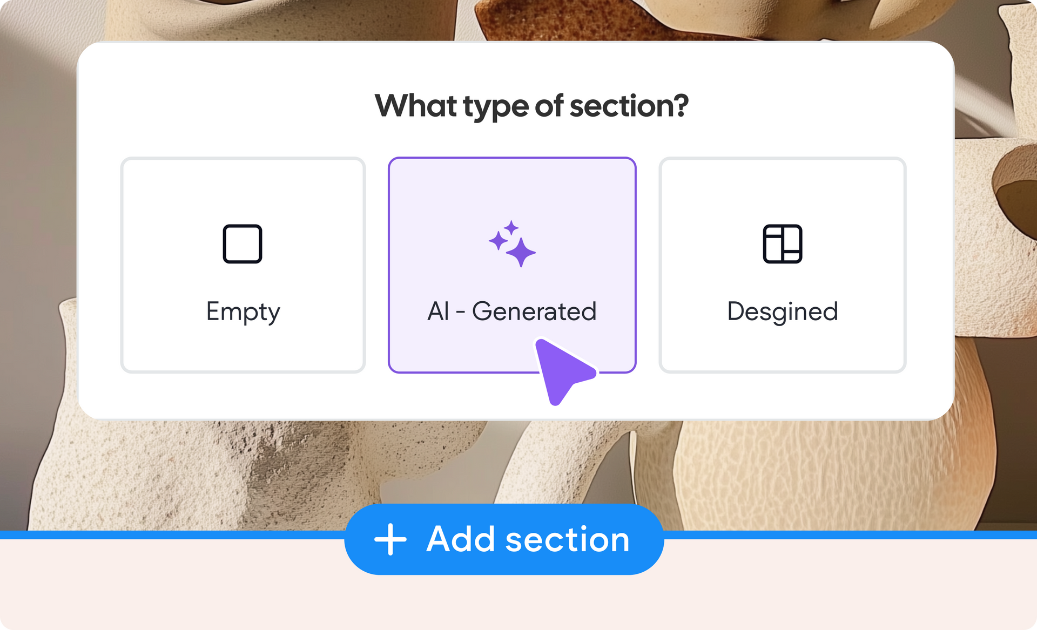Click the small top sparkle star
This screenshot has height=630, width=1037.
(x=511, y=227)
